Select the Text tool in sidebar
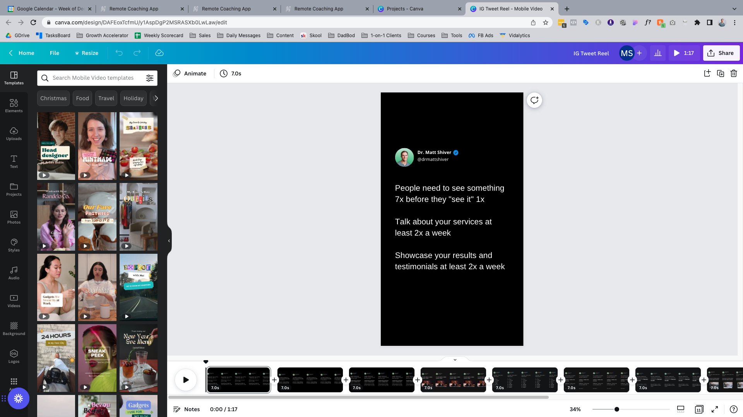Viewport: 743px width, 417px height. click(14, 161)
